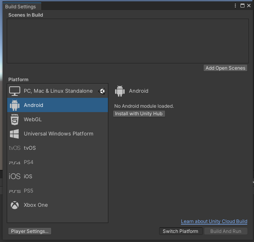This screenshot has height=242, width=254.
Task: Select PC, Mac & Linux Standalone platform
Action: pyautogui.click(x=58, y=91)
